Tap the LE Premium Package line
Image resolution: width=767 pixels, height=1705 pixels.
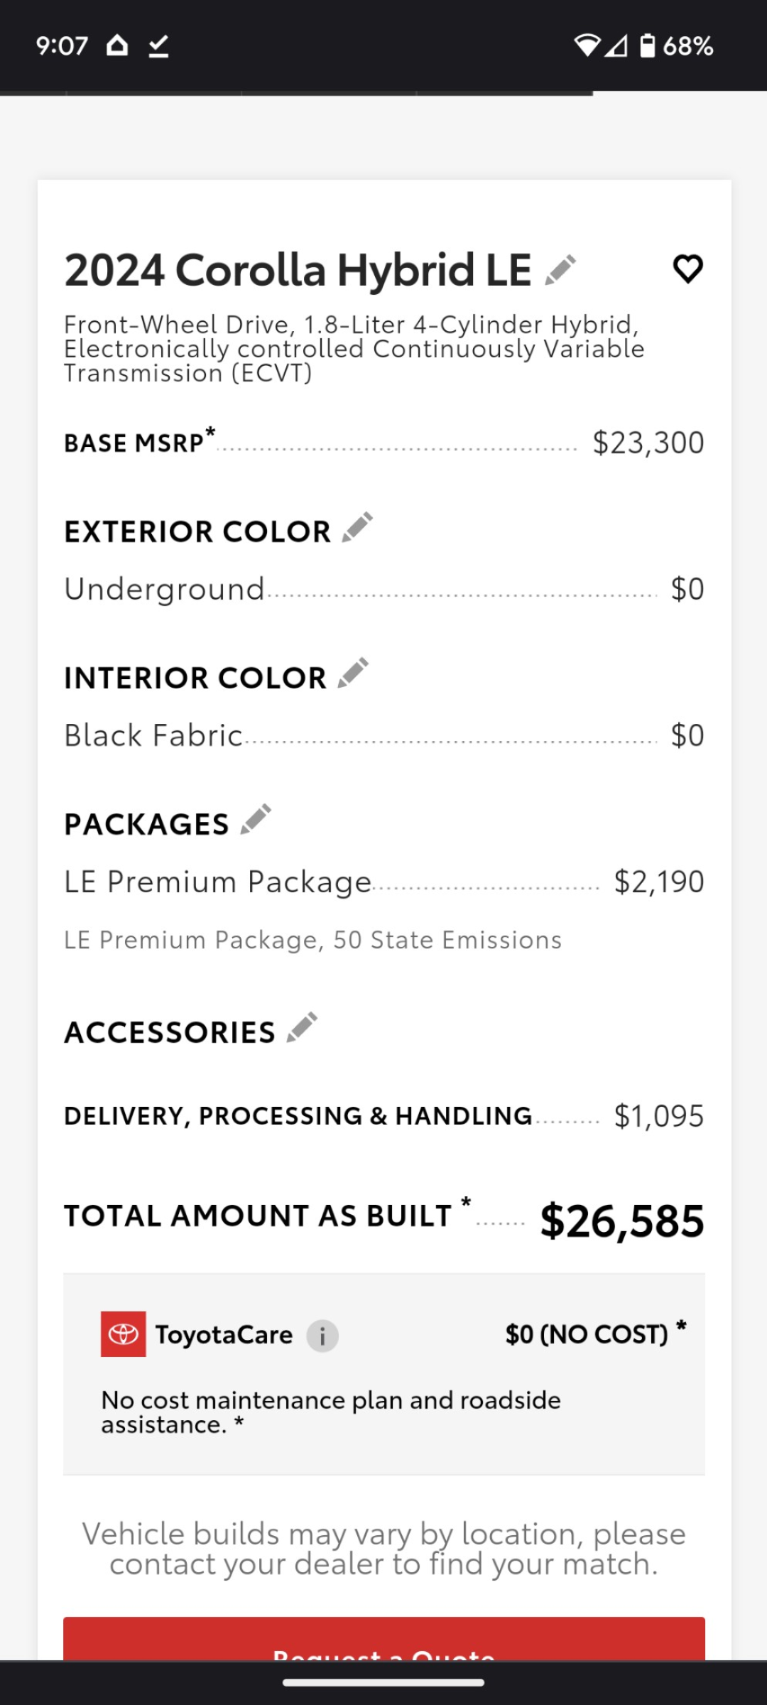click(x=384, y=882)
